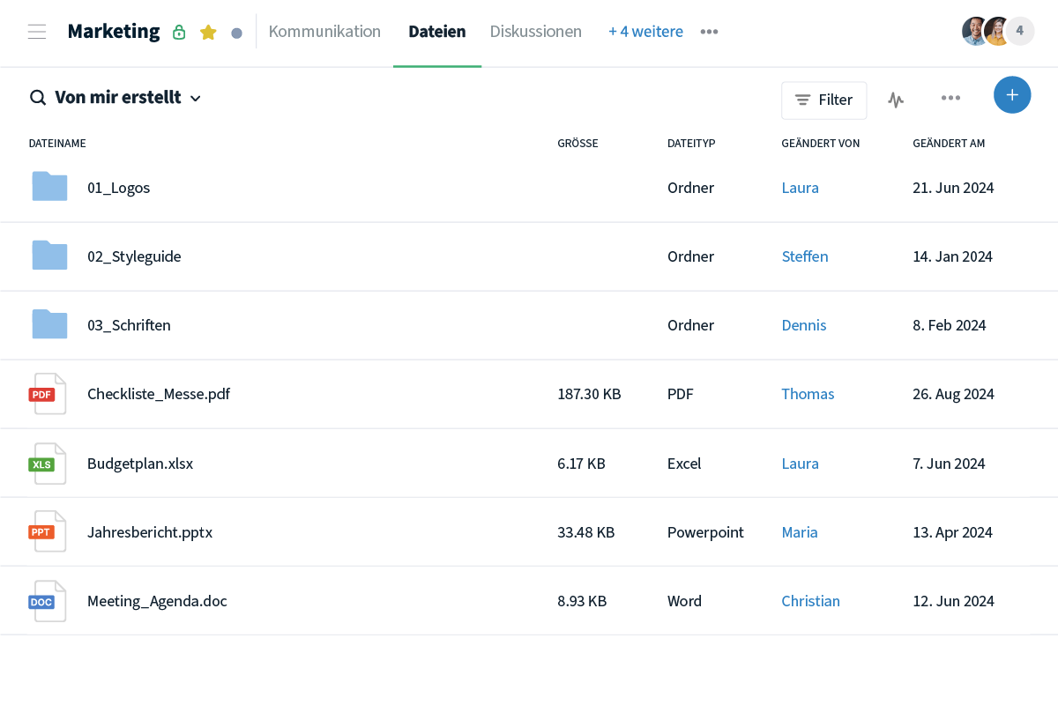The height and width of the screenshot is (705, 1058).
Task: Click the search magnifier icon
Action: 38,98
